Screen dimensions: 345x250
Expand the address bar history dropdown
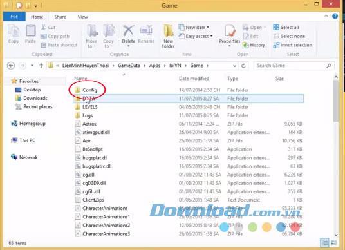234,66
